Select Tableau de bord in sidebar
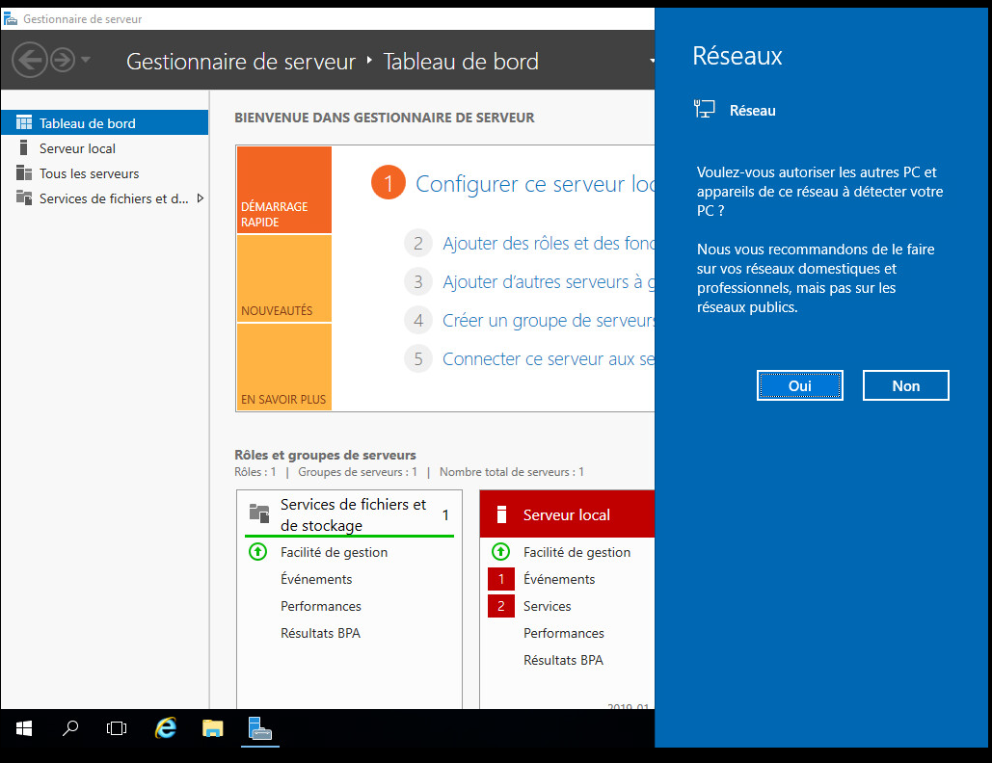Screen dimensions: 992x763 click(87, 123)
